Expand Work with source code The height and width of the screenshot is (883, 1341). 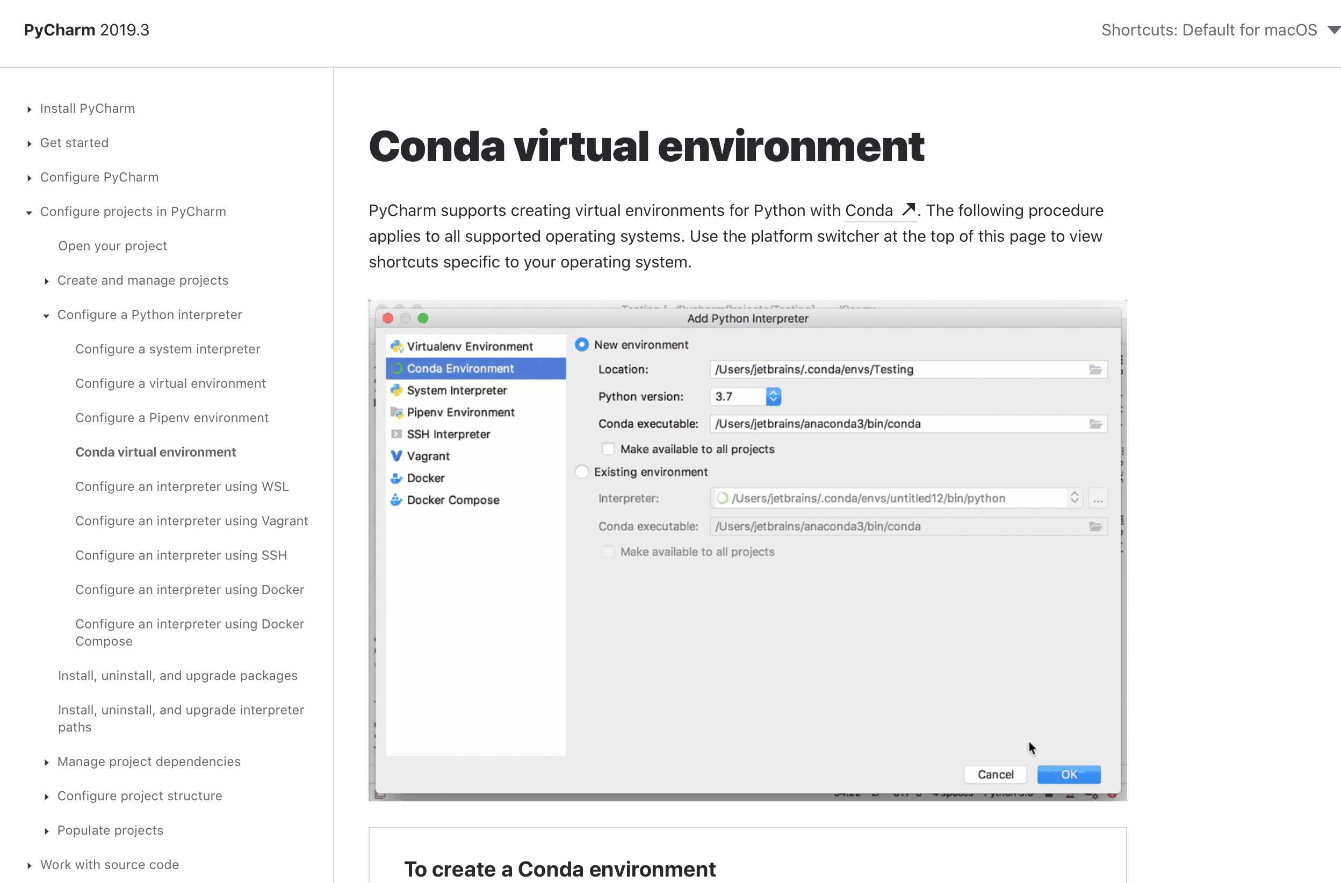[30, 865]
